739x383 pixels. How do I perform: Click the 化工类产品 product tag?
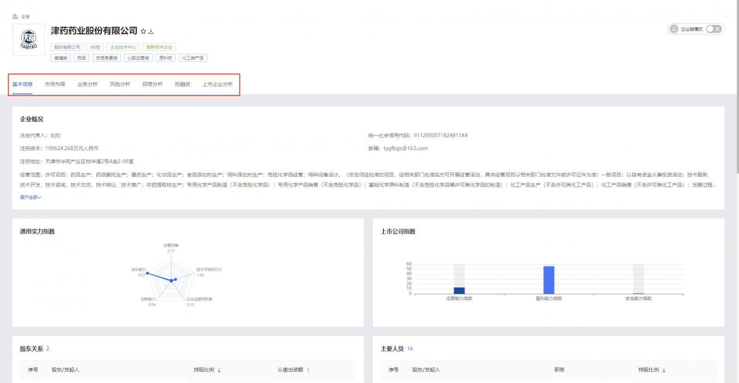click(193, 58)
